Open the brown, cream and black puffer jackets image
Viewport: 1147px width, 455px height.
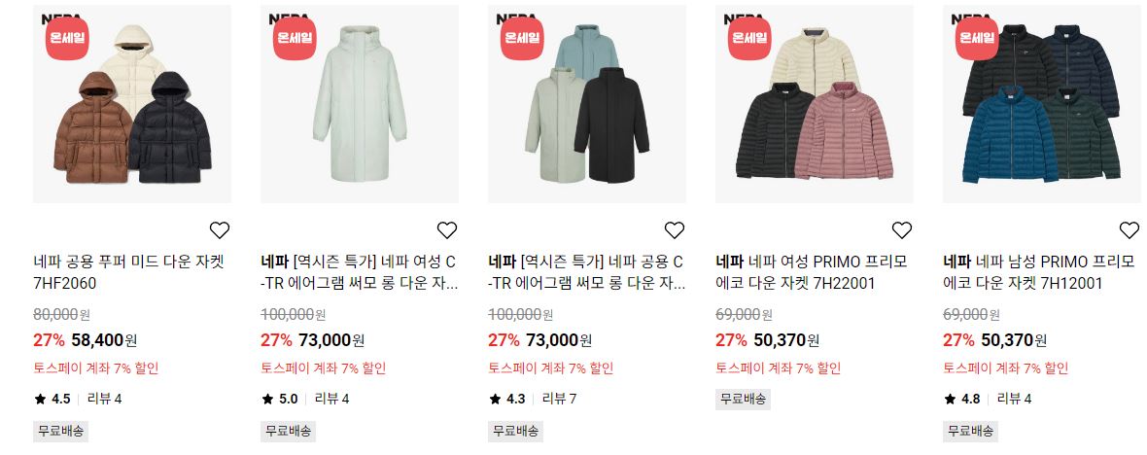[132, 104]
